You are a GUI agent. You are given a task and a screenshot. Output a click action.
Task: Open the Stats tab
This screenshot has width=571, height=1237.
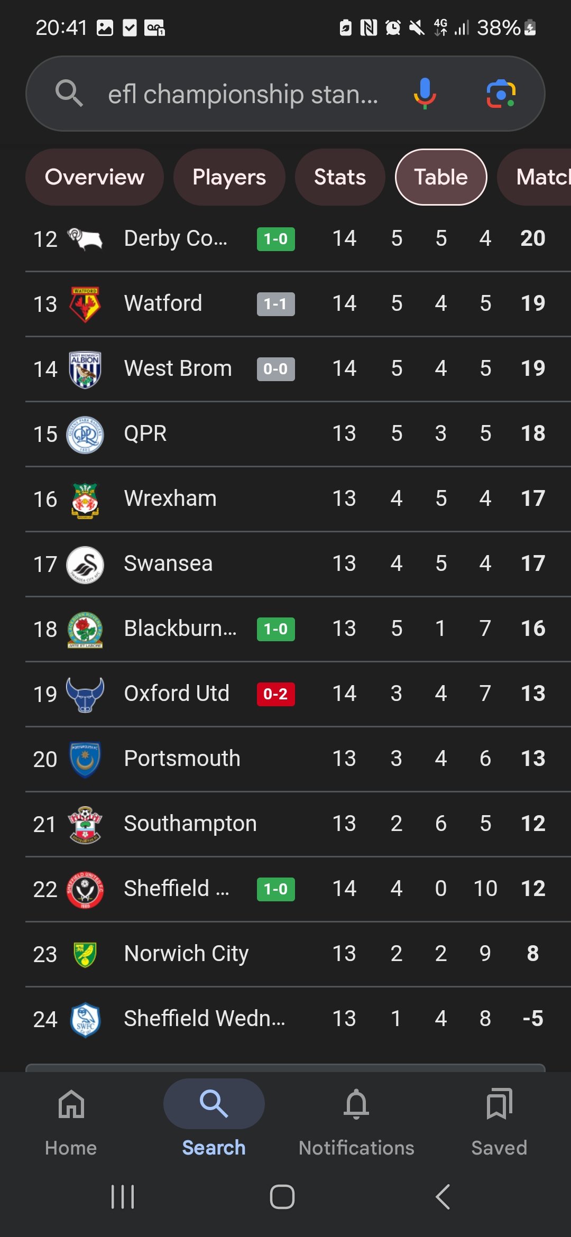coord(340,177)
